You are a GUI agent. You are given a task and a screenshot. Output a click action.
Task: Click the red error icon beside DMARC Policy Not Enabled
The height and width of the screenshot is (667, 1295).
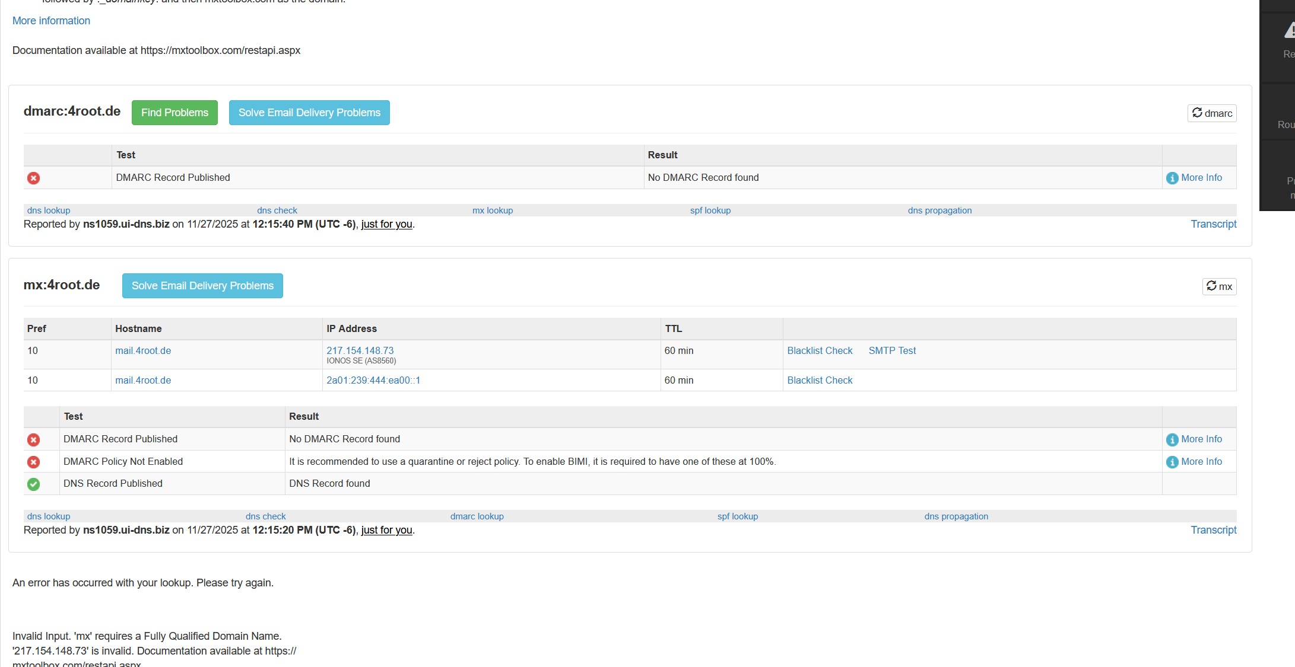(34, 462)
